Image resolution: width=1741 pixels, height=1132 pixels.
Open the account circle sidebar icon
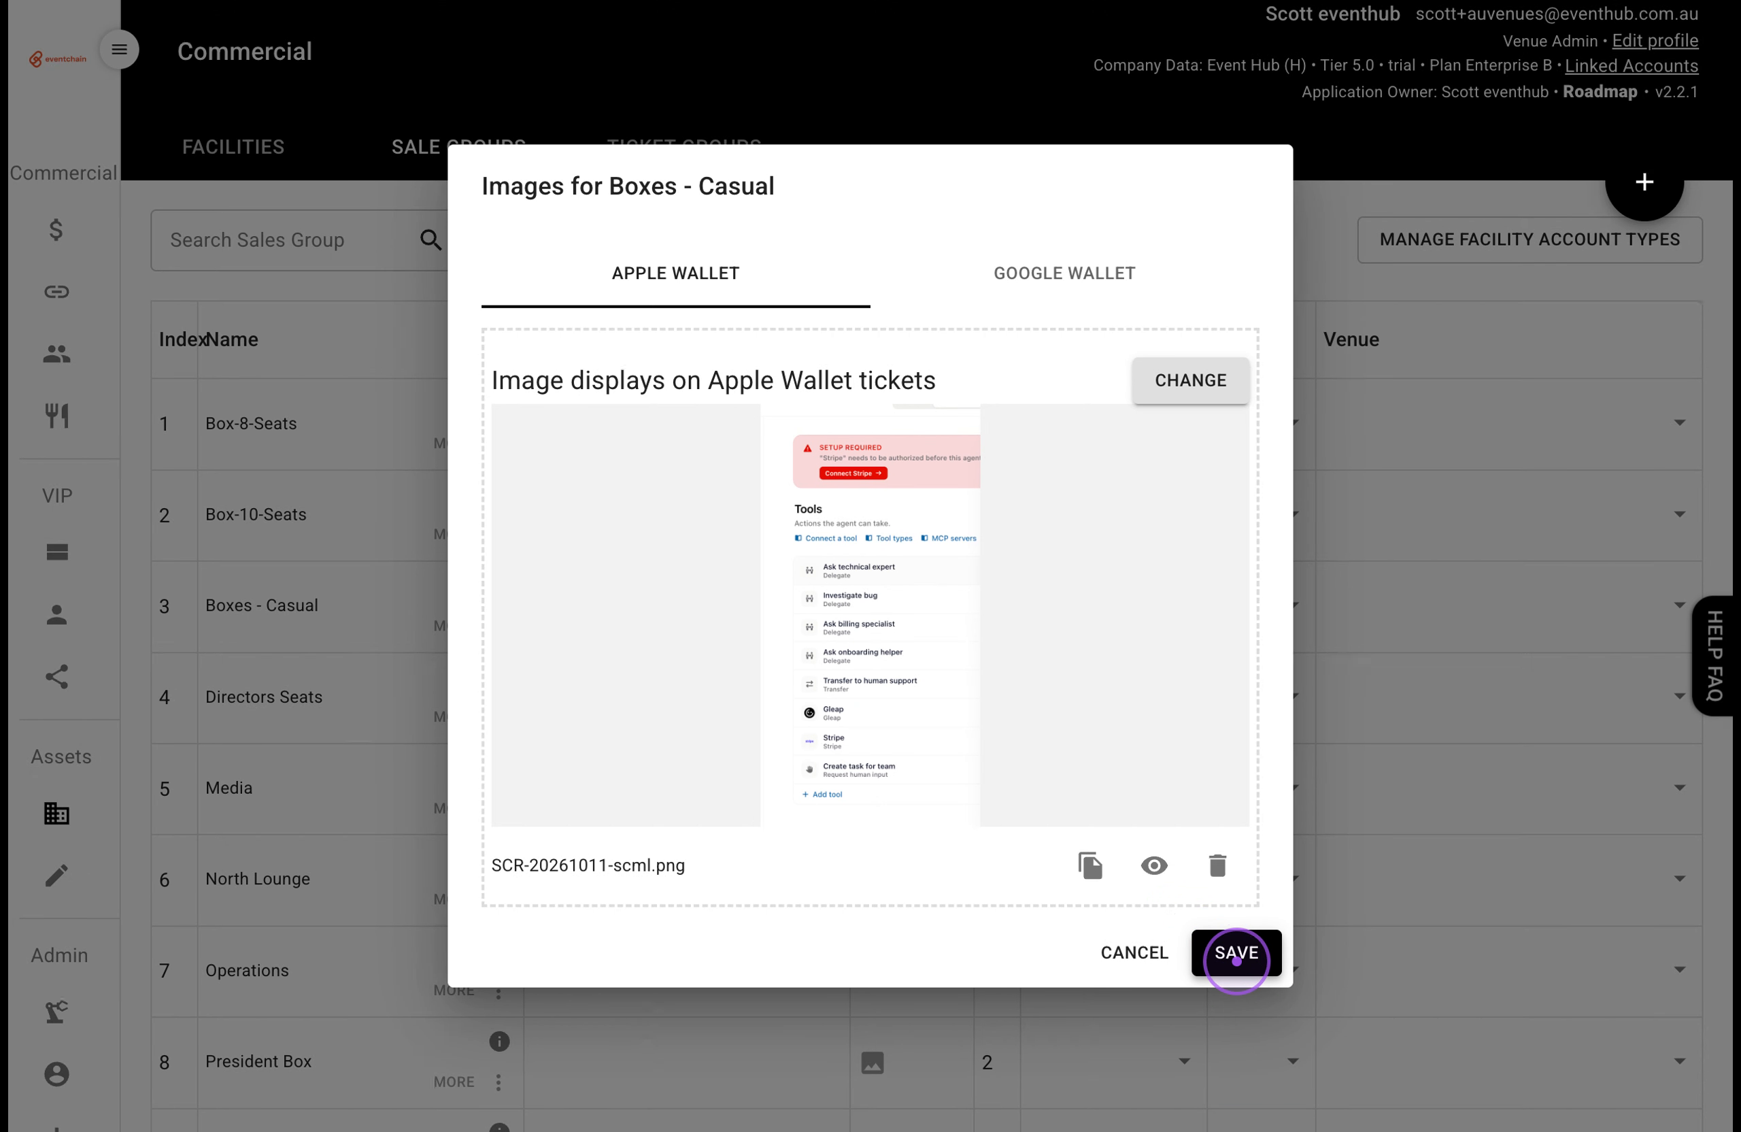point(56,1074)
